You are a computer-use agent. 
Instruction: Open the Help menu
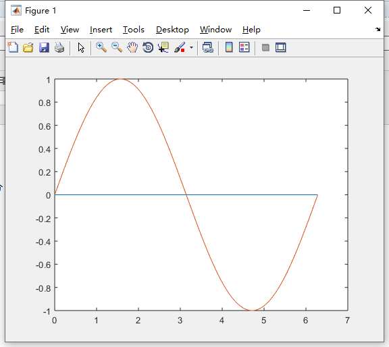pyautogui.click(x=251, y=30)
